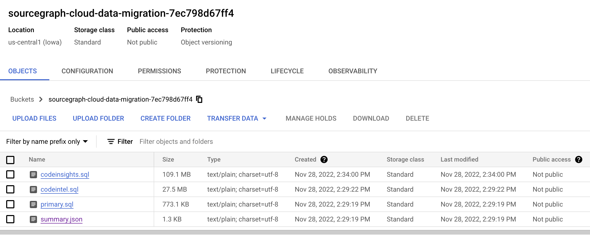This screenshot has width=590, height=249.
Task: Click the Name column header
Action: click(x=37, y=159)
